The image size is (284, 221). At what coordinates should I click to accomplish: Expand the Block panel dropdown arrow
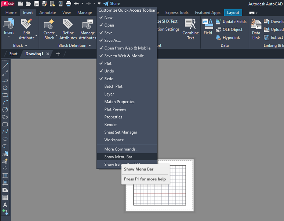(26, 45)
